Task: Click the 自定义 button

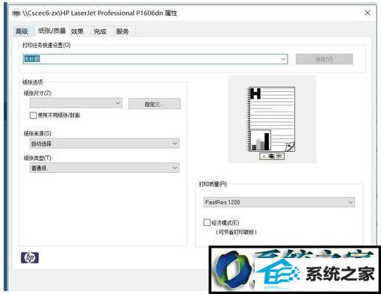Action: point(155,104)
